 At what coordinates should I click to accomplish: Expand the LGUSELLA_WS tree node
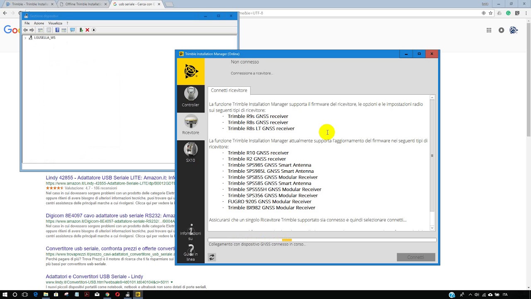coord(25,38)
